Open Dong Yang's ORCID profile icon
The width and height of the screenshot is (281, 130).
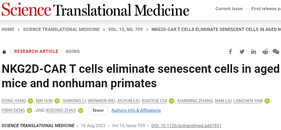[x=31, y=101]
